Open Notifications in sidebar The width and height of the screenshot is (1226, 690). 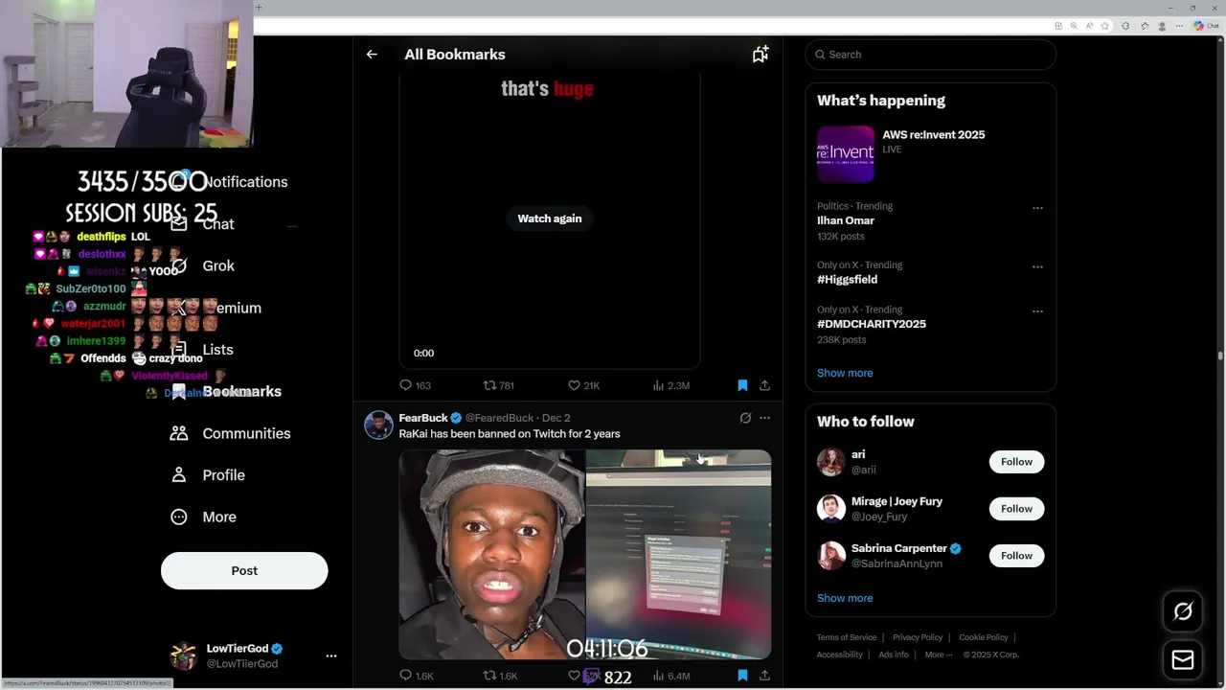pyautogui.click(x=230, y=182)
